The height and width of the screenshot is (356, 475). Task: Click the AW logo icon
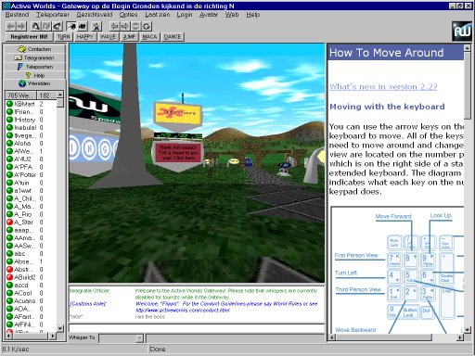pyautogui.click(x=462, y=31)
